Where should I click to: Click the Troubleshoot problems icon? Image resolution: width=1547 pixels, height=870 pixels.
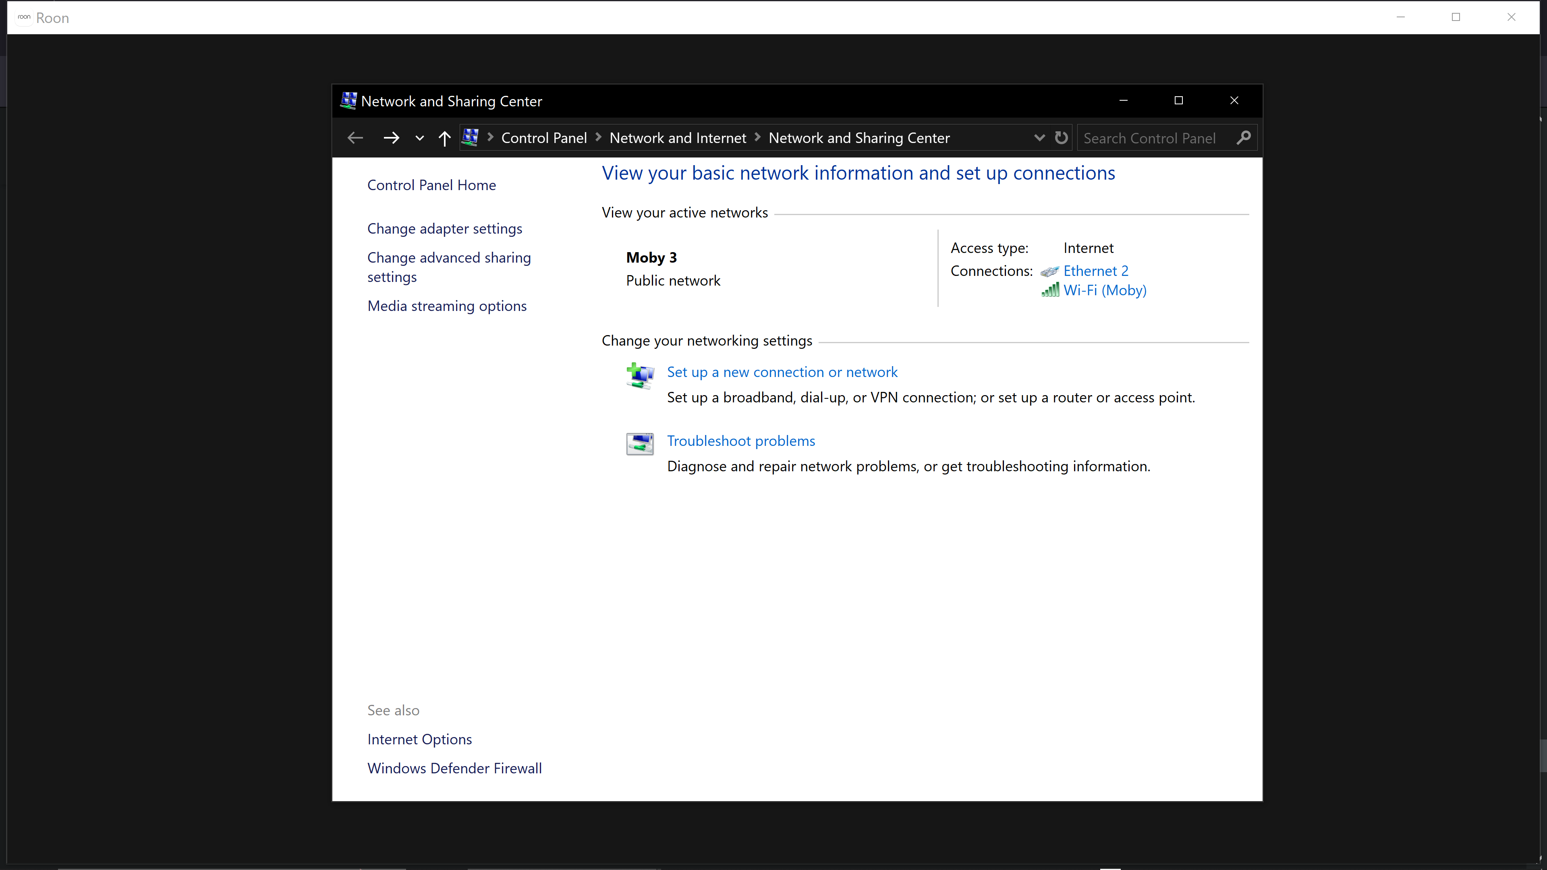(640, 444)
